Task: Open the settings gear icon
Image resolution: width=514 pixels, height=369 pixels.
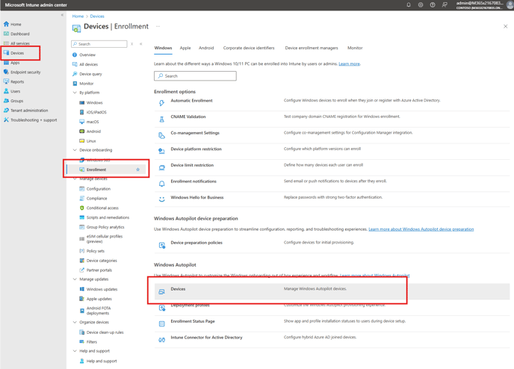Action: [x=421, y=5]
